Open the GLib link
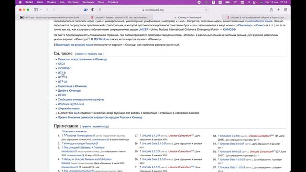 (76, 113)
